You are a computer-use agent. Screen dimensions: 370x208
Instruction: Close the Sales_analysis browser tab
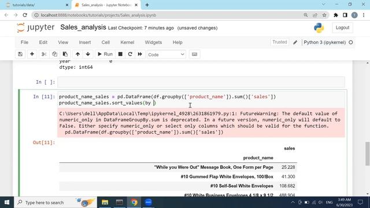click(x=136, y=5)
